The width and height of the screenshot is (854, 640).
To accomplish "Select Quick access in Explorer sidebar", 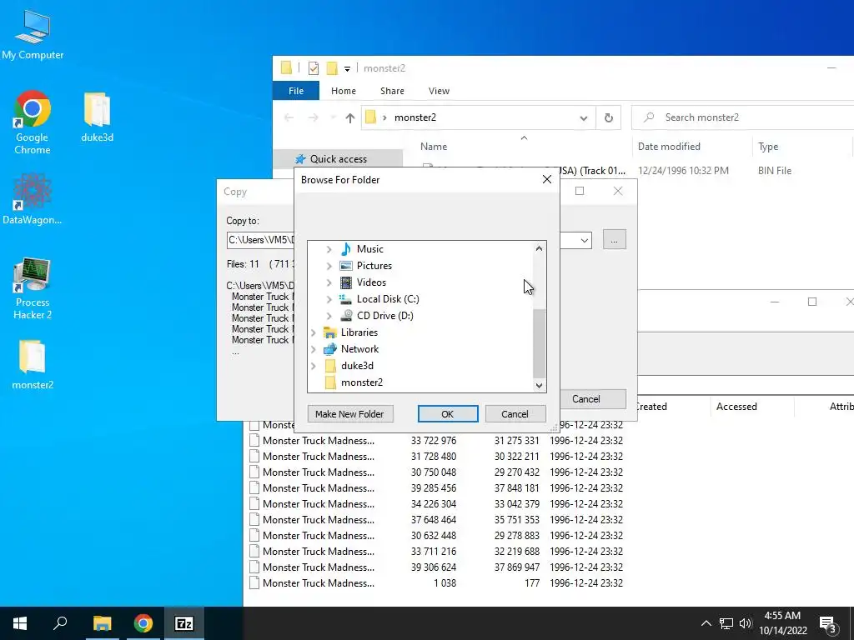I will (339, 159).
